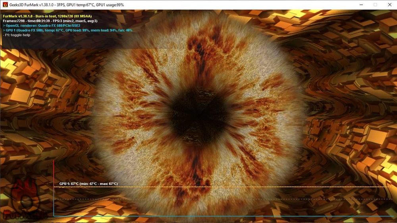The width and height of the screenshot is (397, 223).
Task: Maximize the FurMark window
Action: 375,5
